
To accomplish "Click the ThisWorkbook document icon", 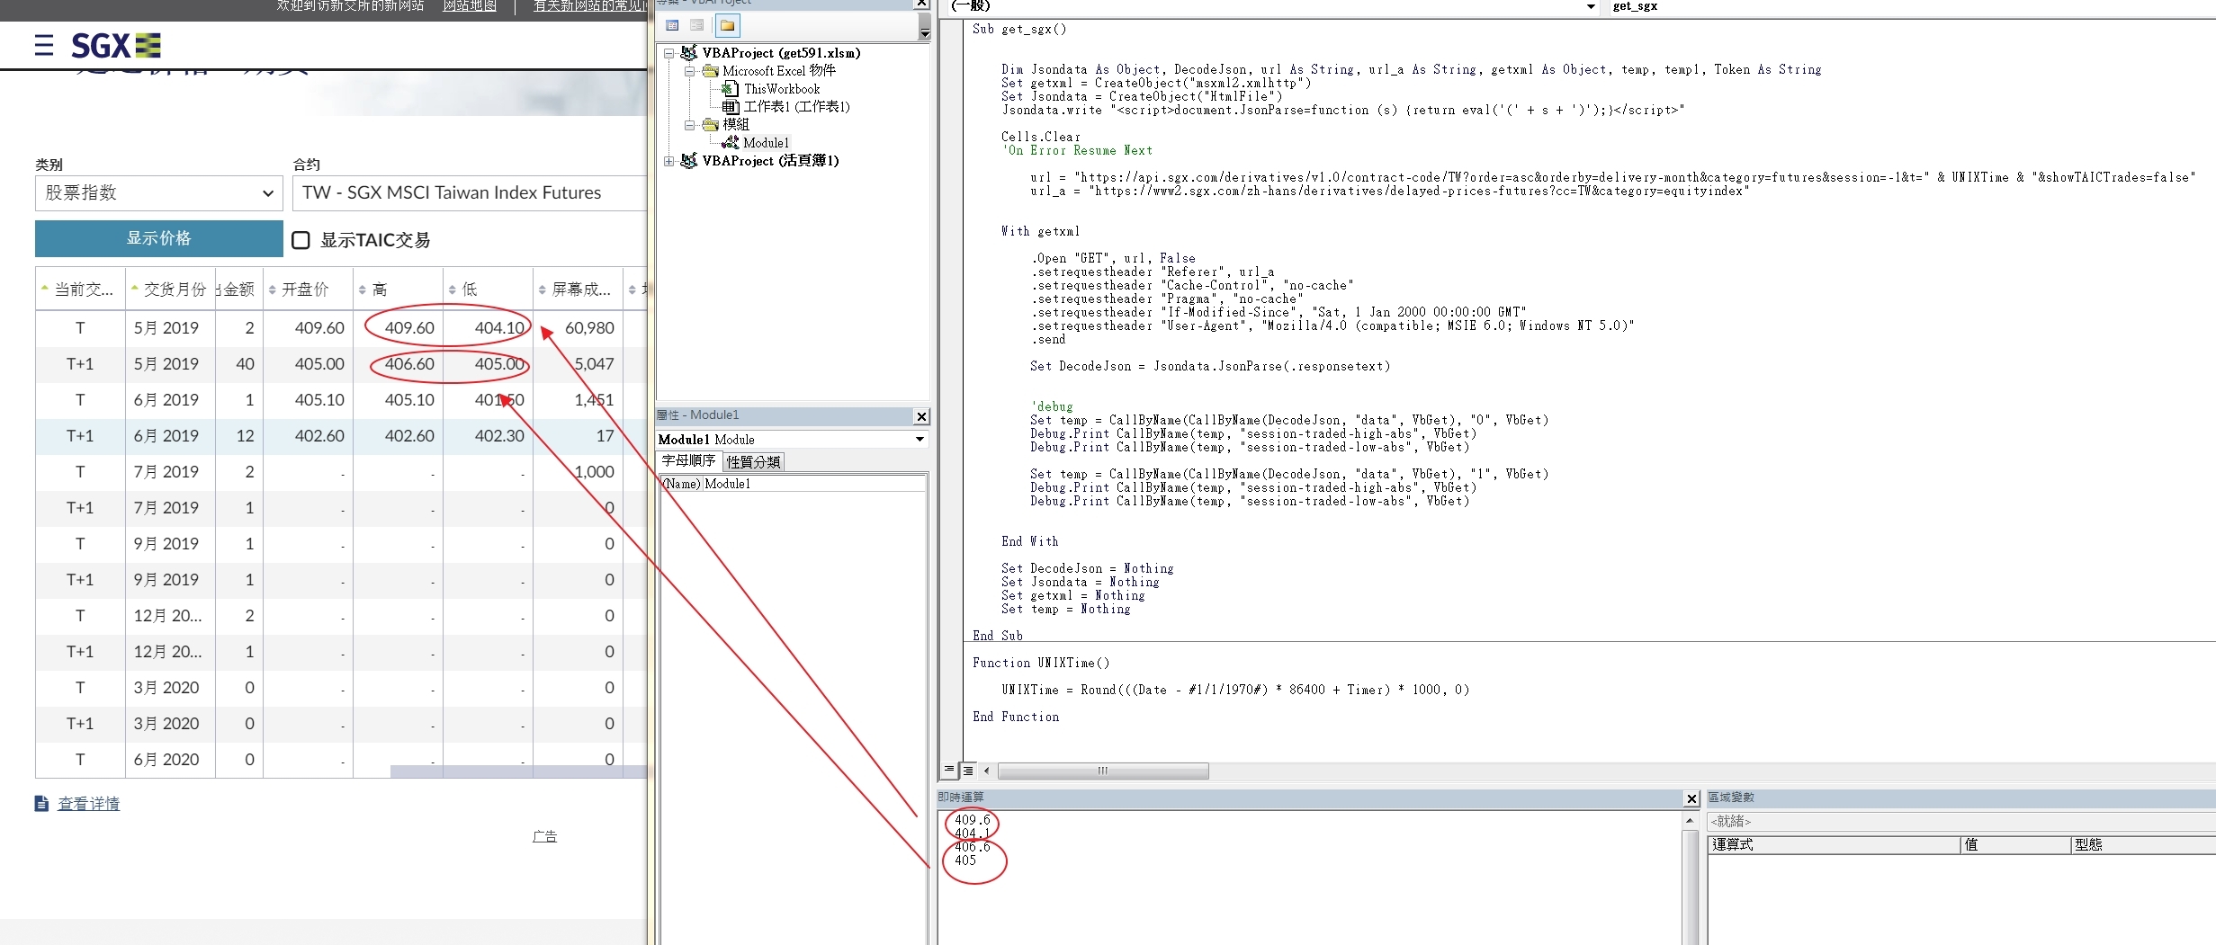I will [731, 89].
